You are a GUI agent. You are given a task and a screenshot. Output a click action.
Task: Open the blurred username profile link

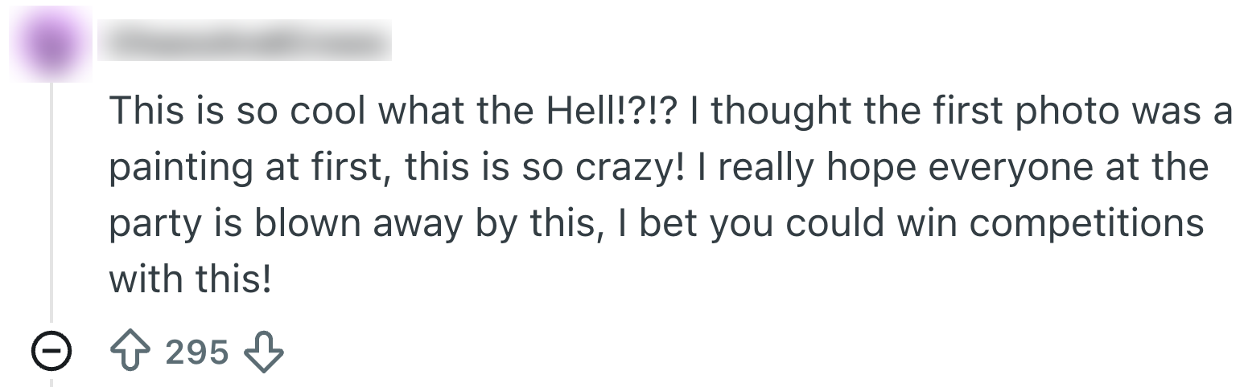(245, 42)
